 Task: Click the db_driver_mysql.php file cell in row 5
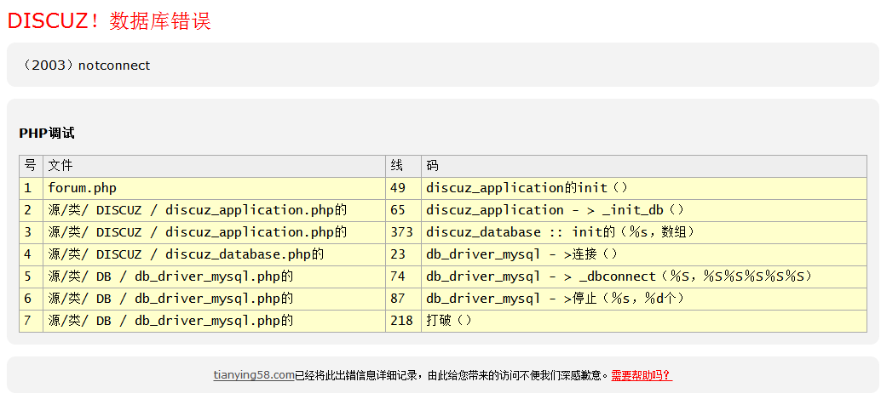(214, 276)
